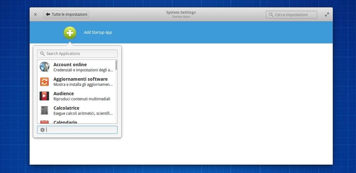Click 'Credenziali e impostazioni degli a...' description
The image size is (356, 173).
[x=83, y=70]
